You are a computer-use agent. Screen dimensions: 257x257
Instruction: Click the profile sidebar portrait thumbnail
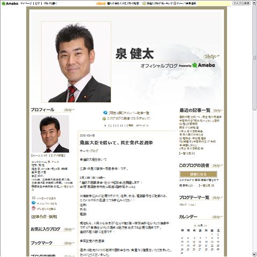(50, 134)
